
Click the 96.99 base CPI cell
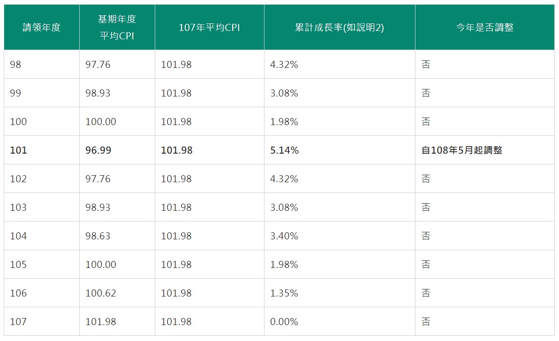[x=98, y=150]
